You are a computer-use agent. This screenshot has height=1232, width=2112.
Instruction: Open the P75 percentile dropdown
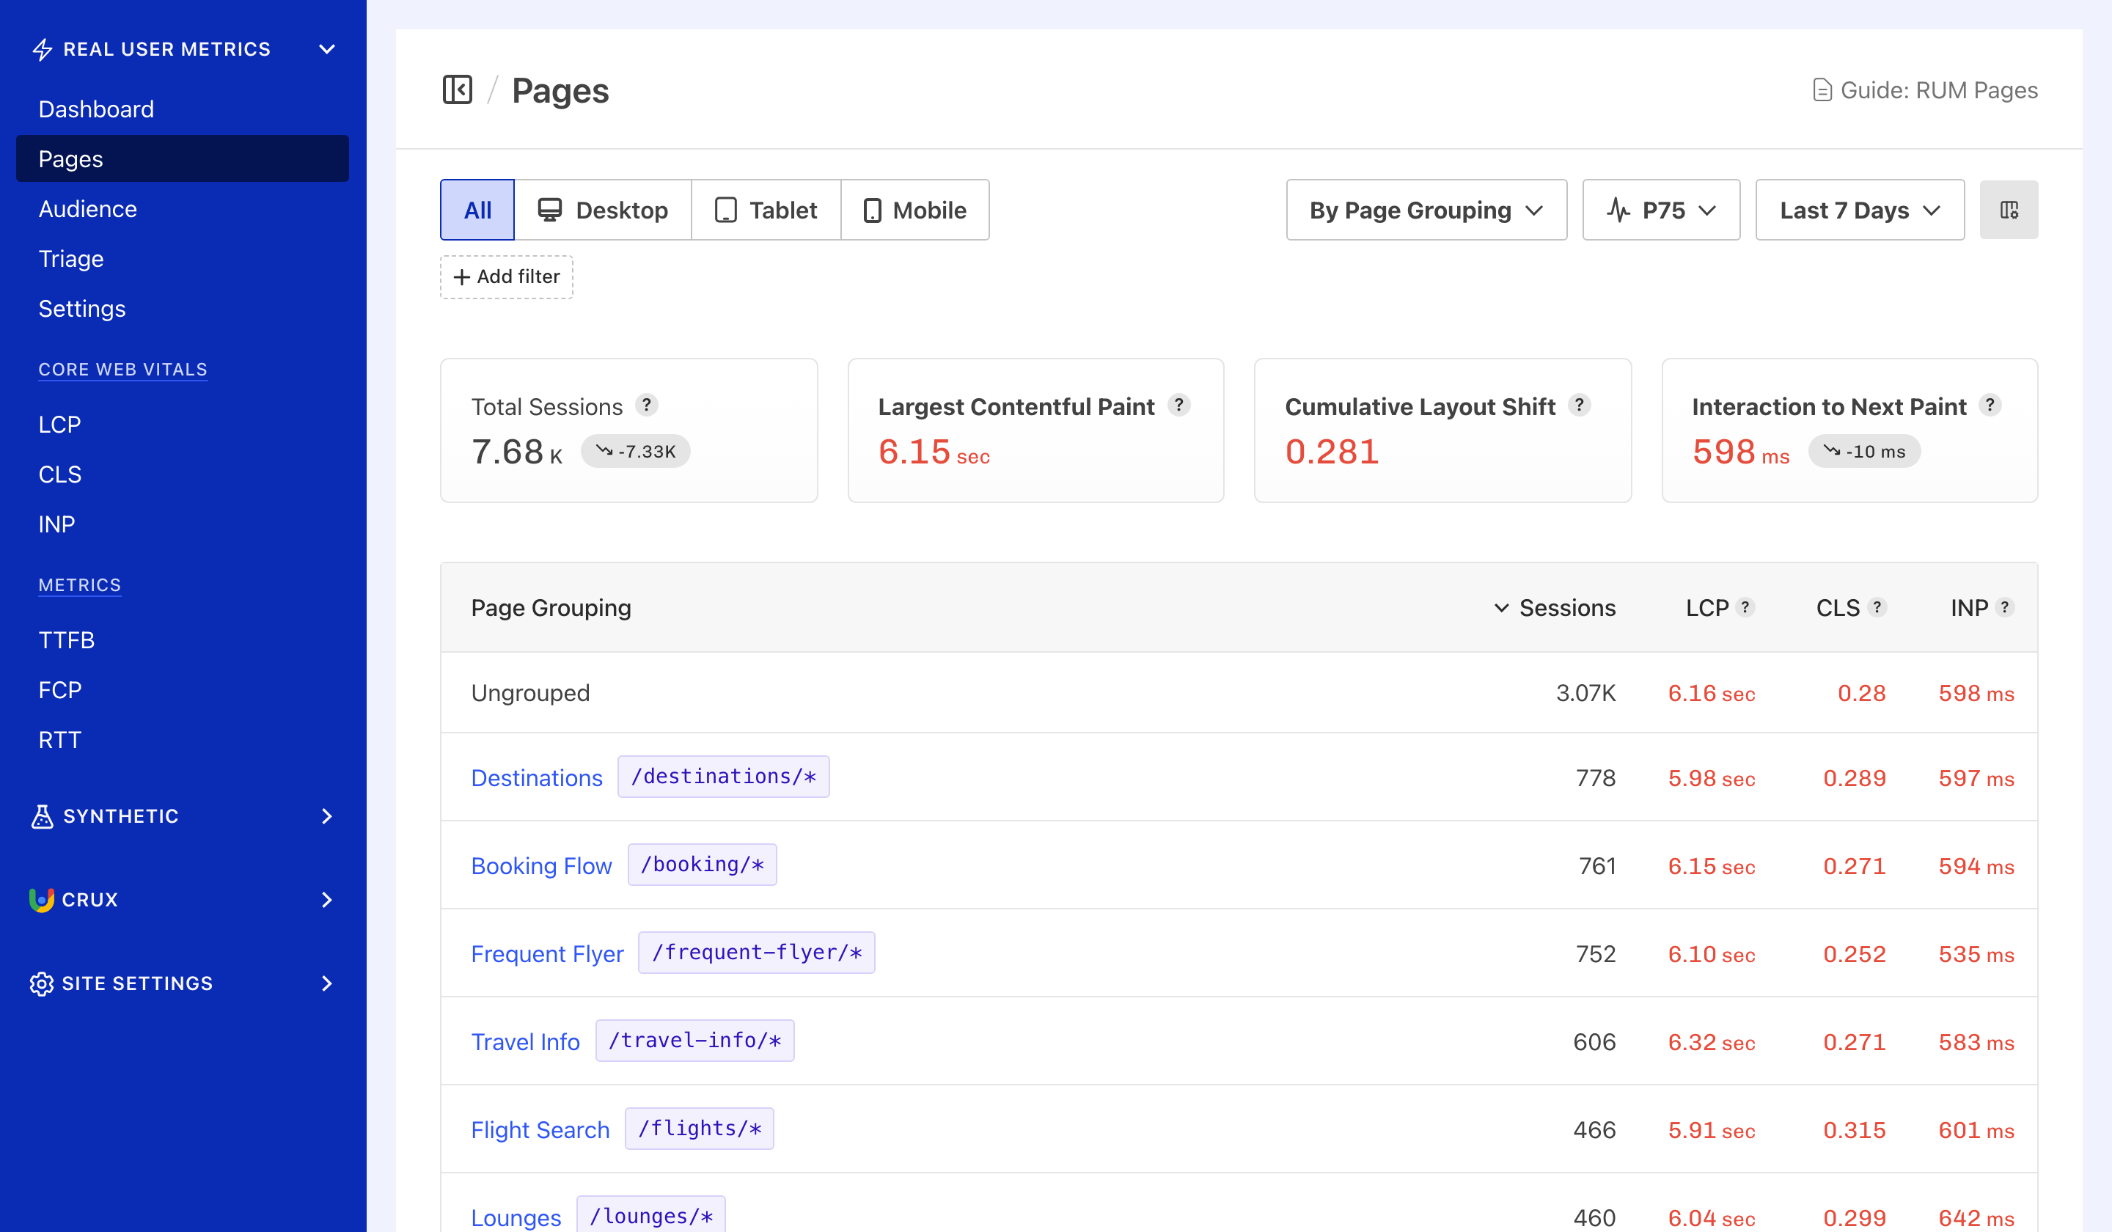(x=1660, y=210)
